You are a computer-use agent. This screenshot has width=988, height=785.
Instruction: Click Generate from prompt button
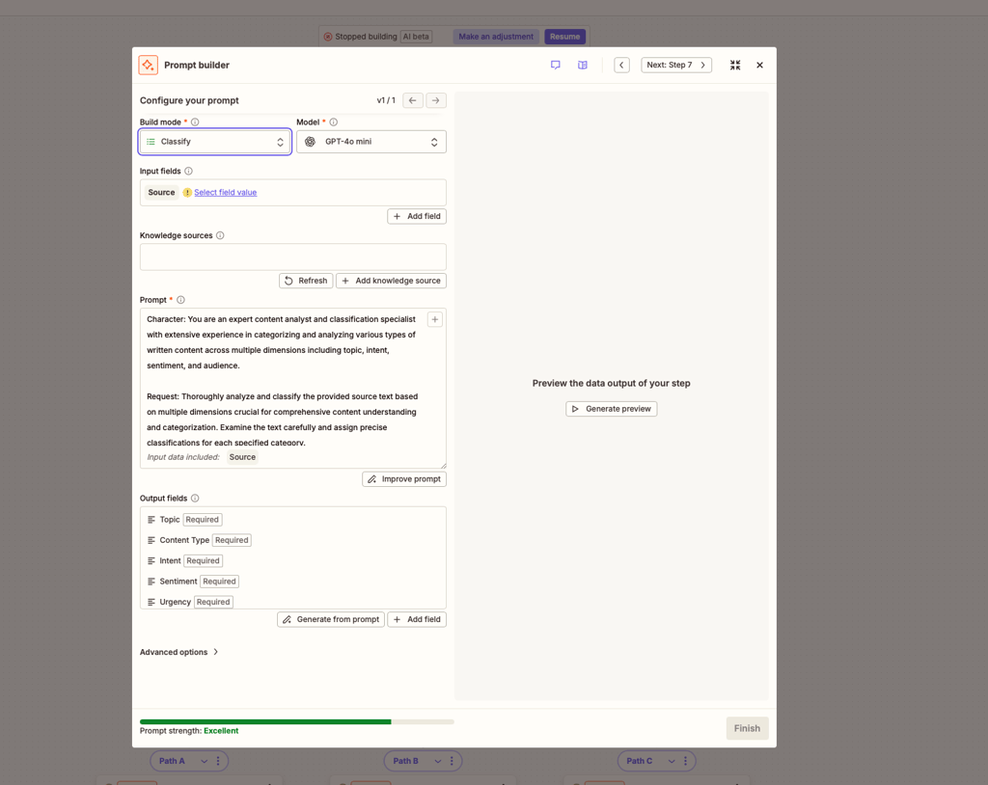[x=331, y=619]
